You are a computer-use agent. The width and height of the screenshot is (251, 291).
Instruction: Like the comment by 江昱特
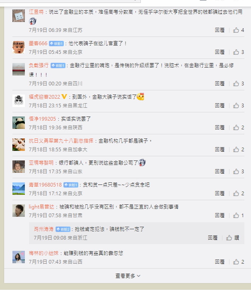pos(239,30)
